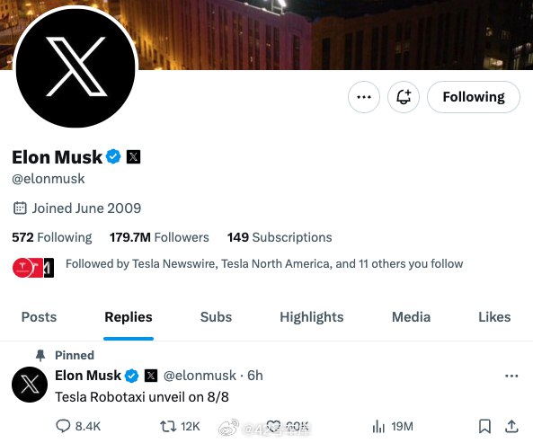Toggle the Following button to unfollow
533x443 pixels.
(474, 97)
